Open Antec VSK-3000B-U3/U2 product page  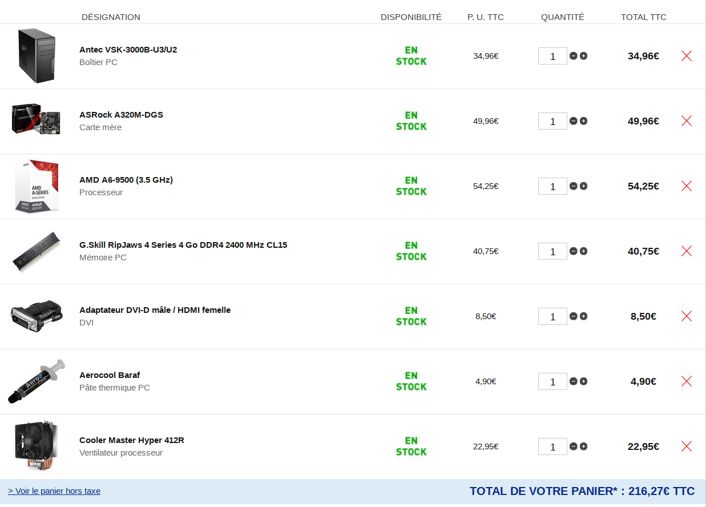click(128, 50)
